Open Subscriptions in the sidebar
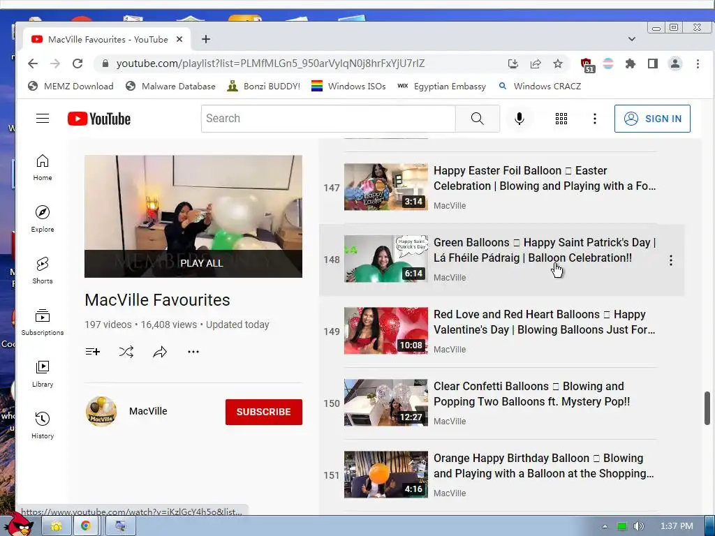Image resolution: width=715 pixels, height=536 pixels. point(43,322)
